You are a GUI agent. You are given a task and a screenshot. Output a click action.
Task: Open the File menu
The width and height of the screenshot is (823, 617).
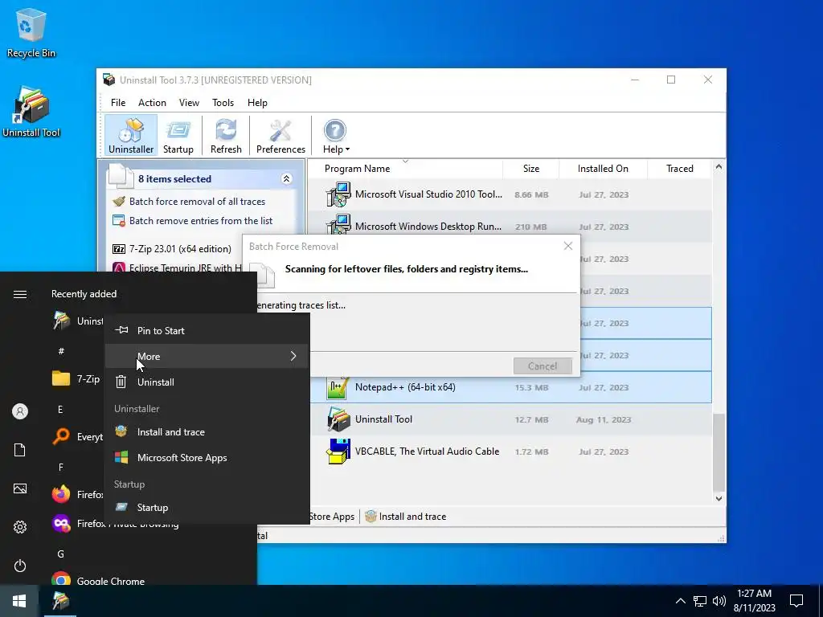pos(118,103)
